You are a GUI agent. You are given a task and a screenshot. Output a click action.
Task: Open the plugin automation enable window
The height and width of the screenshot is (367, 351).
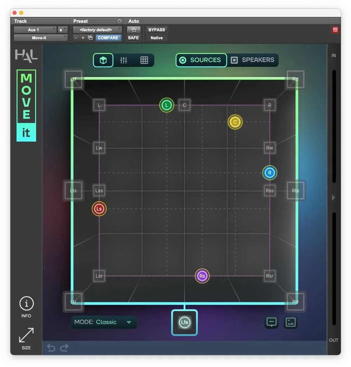click(x=134, y=30)
